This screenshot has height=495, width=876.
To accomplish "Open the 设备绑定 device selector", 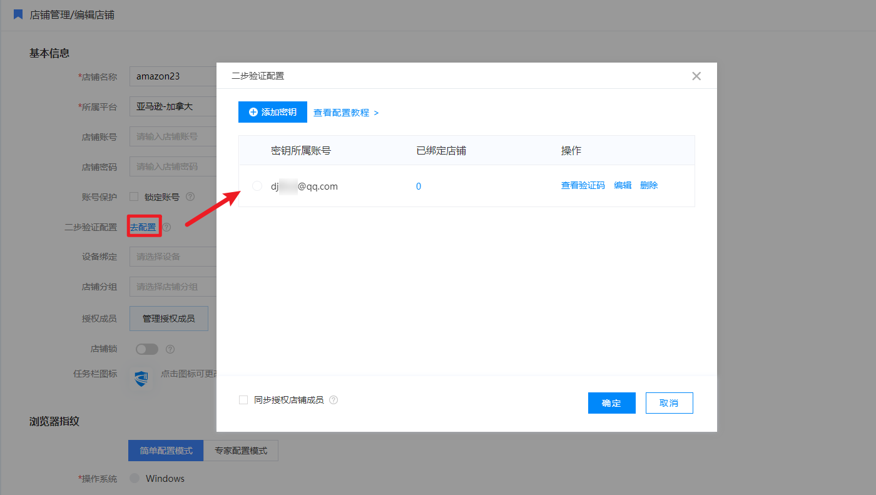I will click(x=173, y=257).
